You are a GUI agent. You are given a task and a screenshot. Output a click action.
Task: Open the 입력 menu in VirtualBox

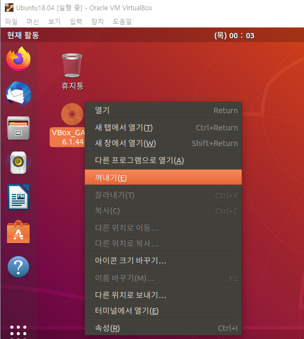click(x=76, y=22)
